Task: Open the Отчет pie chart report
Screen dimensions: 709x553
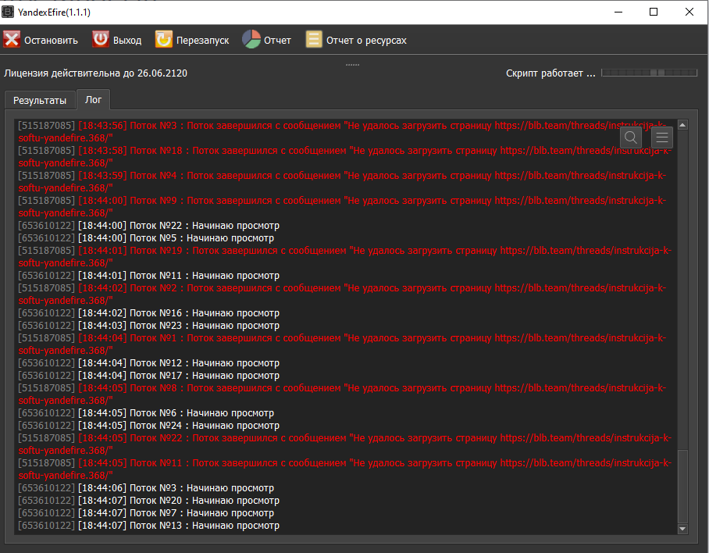Action: (251, 40)
